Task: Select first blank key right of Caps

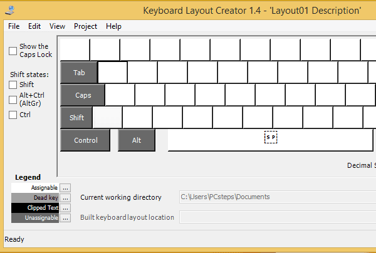Action: [x=120, y=95]
